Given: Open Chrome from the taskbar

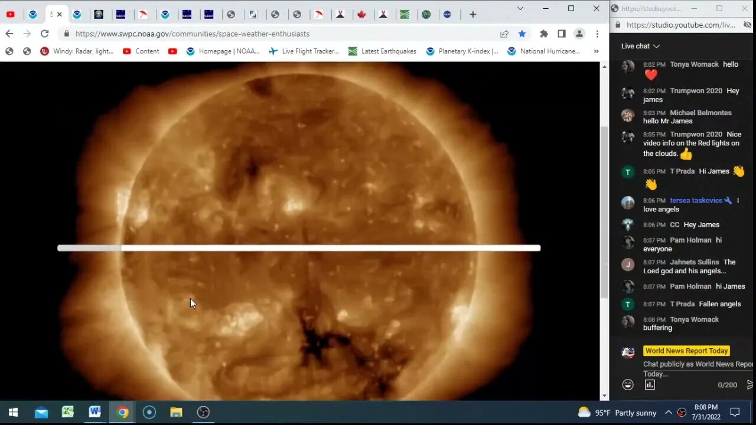Looking at the screenshot, I should [x=122, y=412].
